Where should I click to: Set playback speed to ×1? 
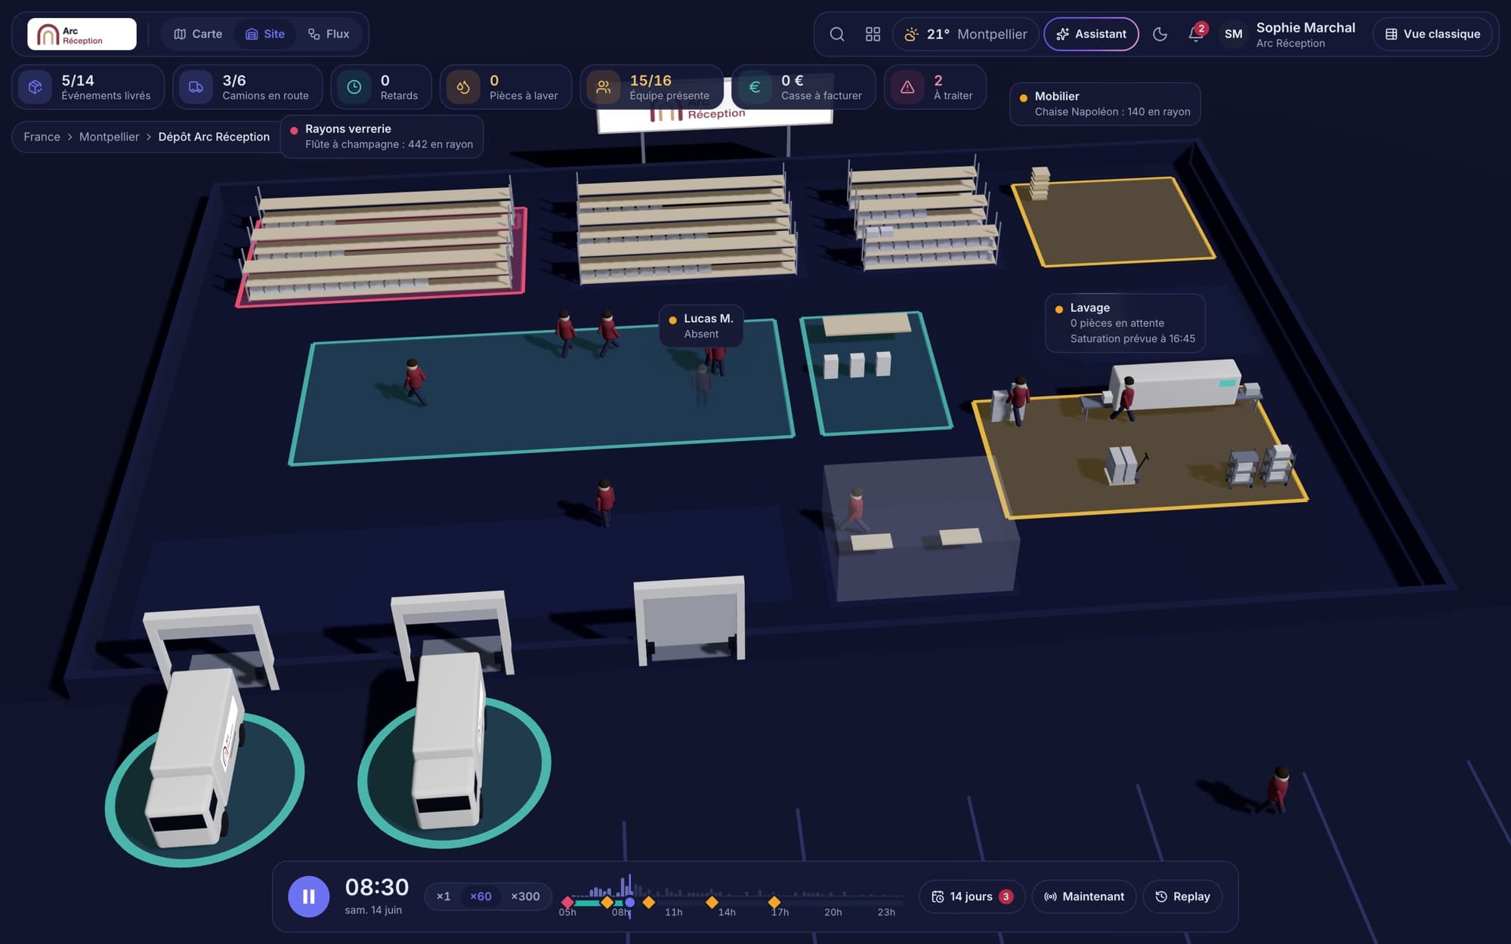point(443,896)
